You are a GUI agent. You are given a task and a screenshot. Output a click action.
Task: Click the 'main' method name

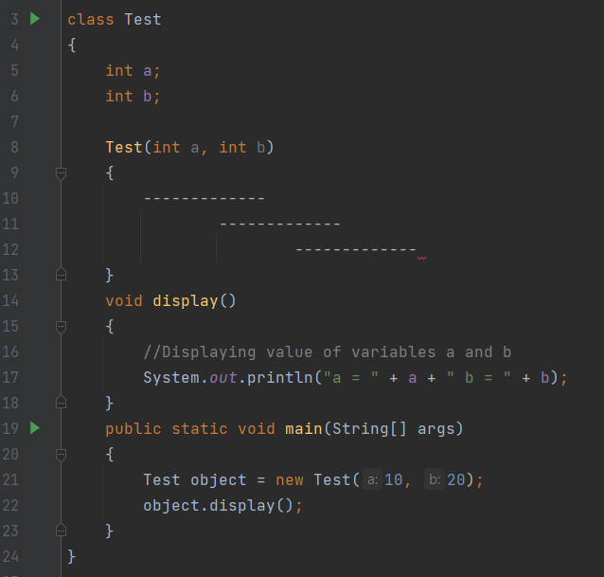[304, 428]
